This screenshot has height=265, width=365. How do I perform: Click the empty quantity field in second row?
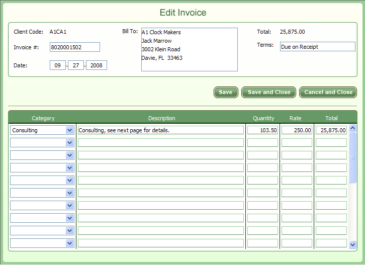(x=262, y=143)
